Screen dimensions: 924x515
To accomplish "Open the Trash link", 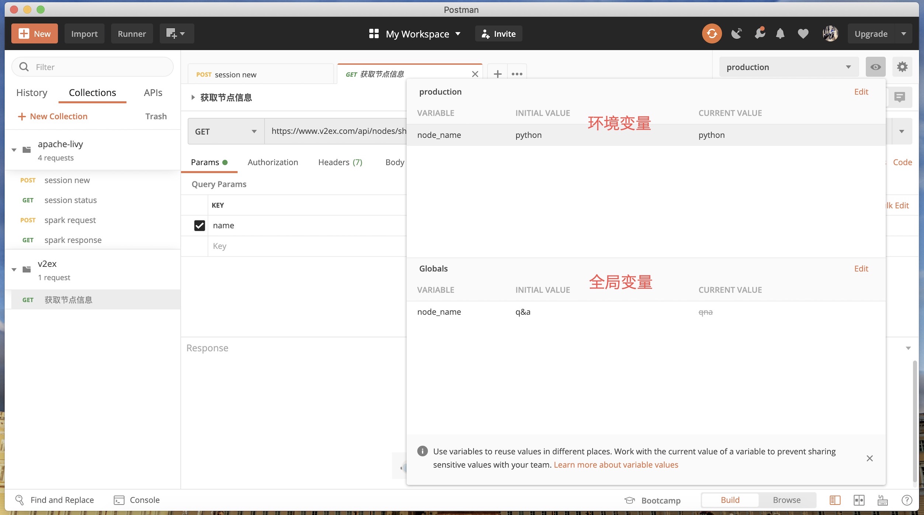I will coord(156,116).
